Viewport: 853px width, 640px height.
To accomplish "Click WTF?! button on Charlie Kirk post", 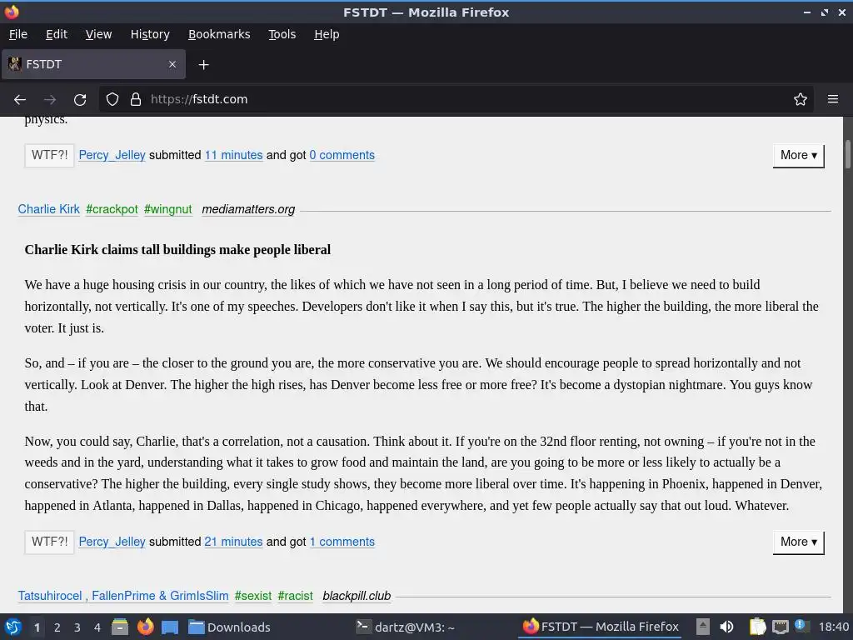I will point(49,542).
